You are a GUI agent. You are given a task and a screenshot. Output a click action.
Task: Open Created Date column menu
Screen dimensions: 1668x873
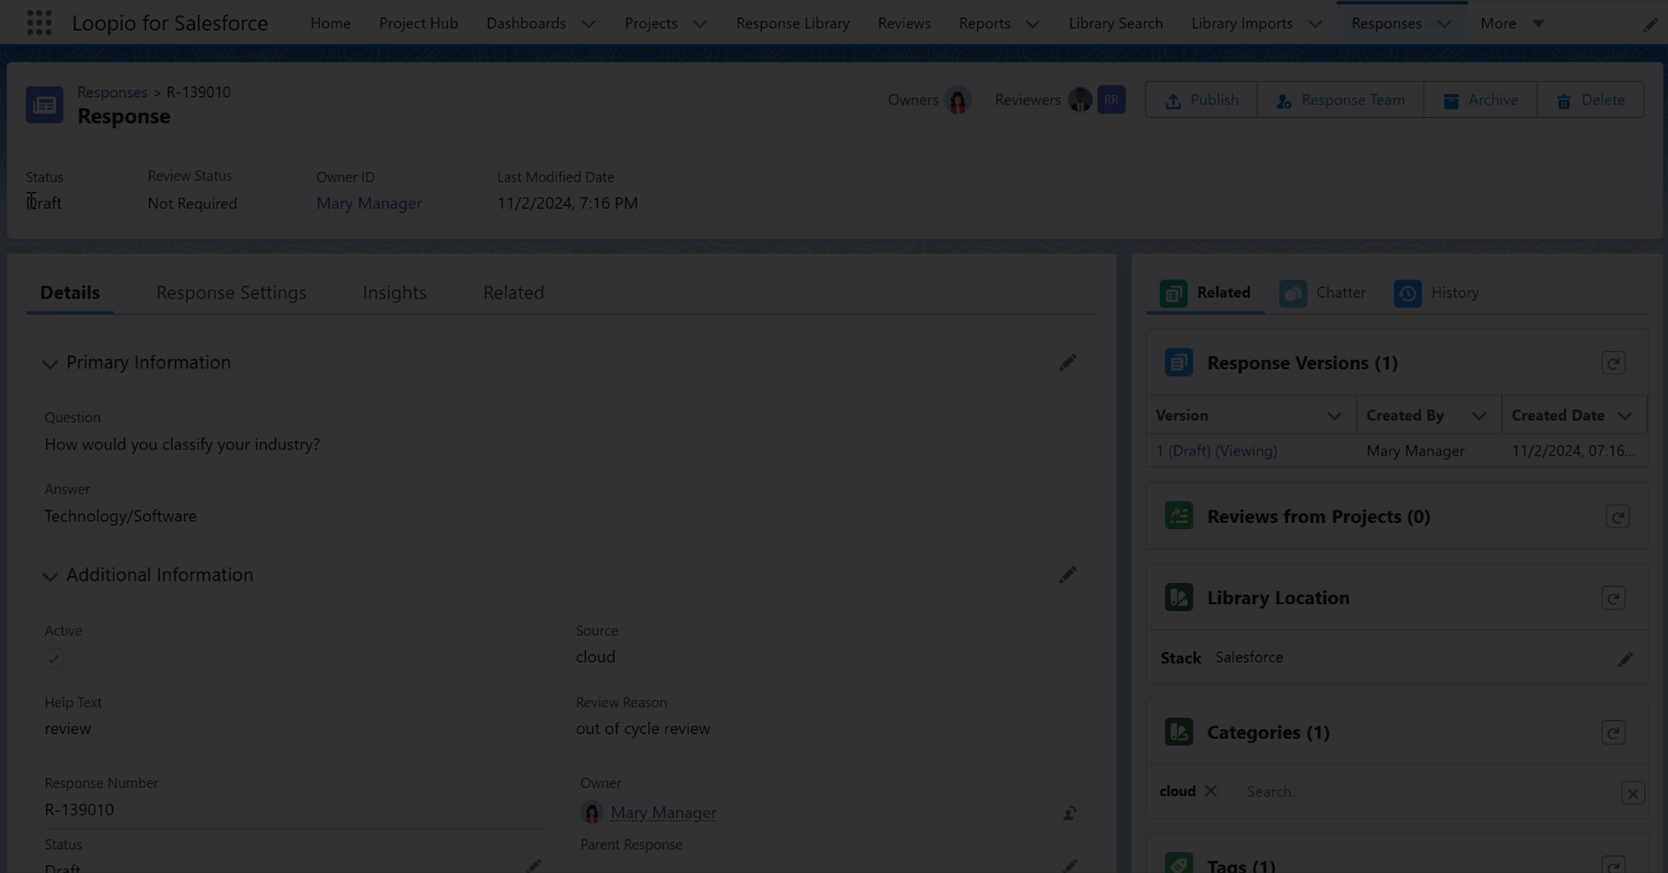coord(1624,416)
